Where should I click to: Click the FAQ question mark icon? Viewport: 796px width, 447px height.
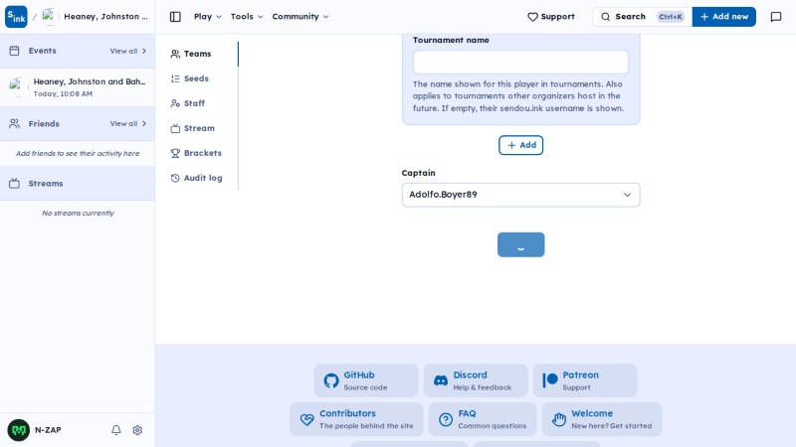coord(446,419)
